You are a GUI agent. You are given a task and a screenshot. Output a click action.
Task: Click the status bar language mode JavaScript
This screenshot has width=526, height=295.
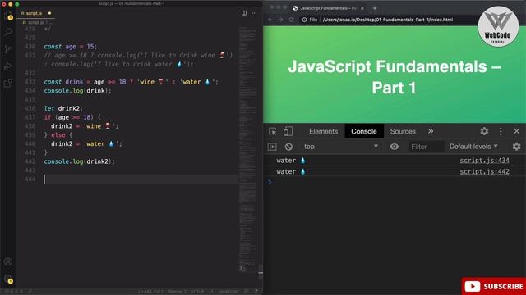point(228,292)
